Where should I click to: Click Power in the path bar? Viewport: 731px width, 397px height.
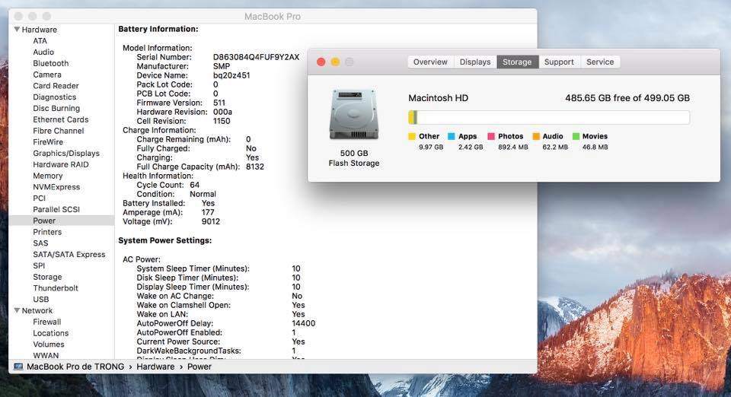[x=199, y=367]
